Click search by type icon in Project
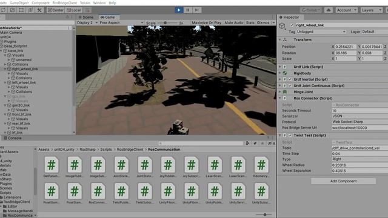 pyautogui.click(x=248, y=144)
